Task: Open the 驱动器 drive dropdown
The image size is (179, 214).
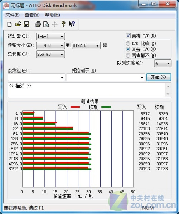Action: 50,37
